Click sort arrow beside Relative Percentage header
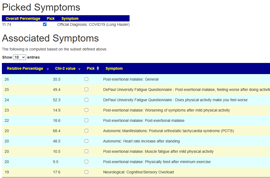This screenshot has width=270, height=178. pyautogui.click(x=48, y=69)
